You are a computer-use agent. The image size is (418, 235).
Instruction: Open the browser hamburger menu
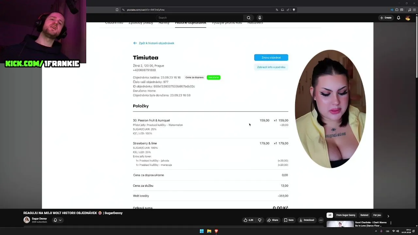414,10
